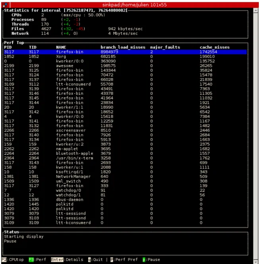
Task: Click the cache_misses column header
Action: [x=215, y=47]
